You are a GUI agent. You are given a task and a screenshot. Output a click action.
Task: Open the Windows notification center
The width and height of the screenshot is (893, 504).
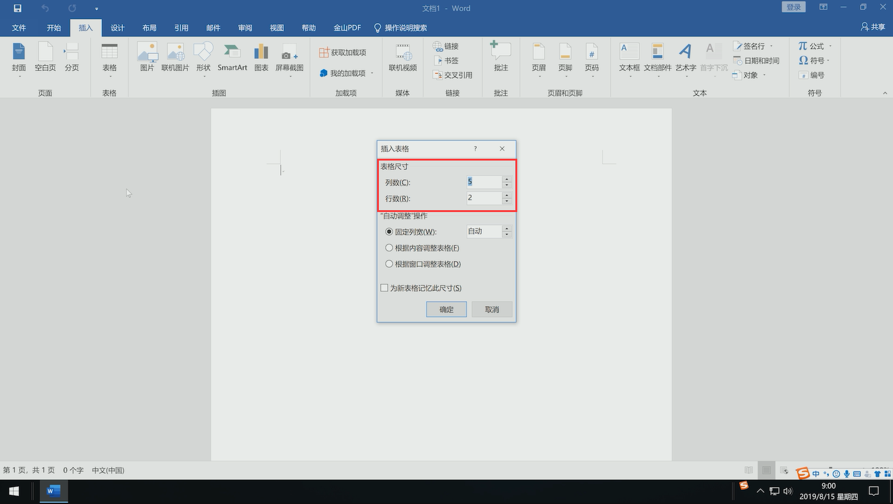[874, 492]
